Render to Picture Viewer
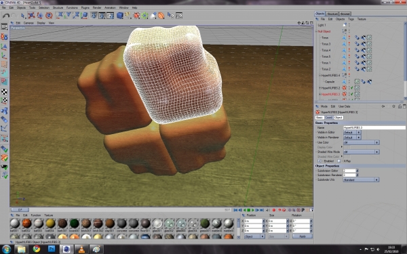 tap(102, 16)
